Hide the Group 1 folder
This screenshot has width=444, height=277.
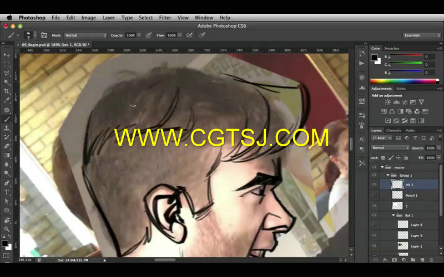[374, 175]
